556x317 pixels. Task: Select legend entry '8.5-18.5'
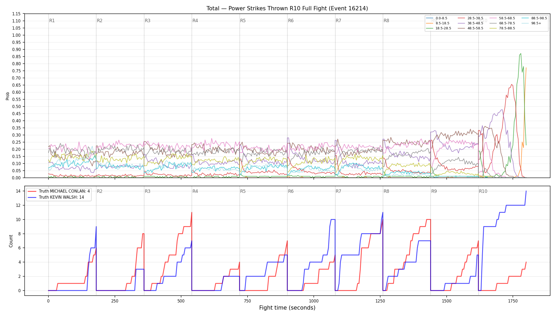(x=438, y=23)
